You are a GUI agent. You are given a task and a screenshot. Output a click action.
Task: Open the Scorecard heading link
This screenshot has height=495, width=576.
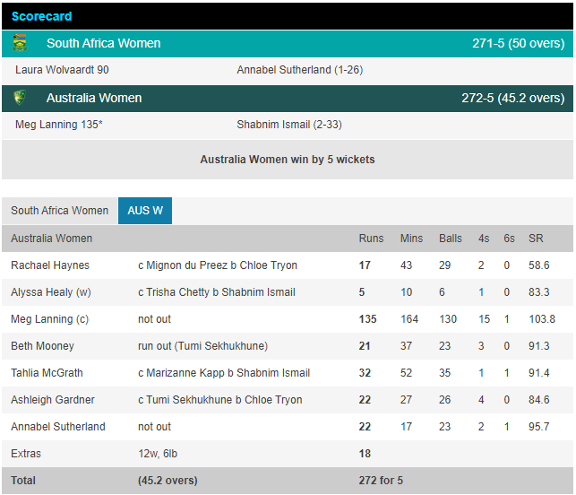click(41, 16)
